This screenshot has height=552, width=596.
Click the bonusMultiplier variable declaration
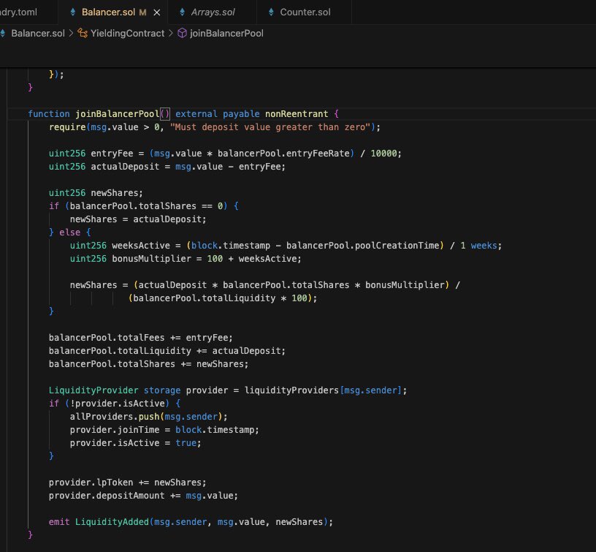click(x=151, y=259)
